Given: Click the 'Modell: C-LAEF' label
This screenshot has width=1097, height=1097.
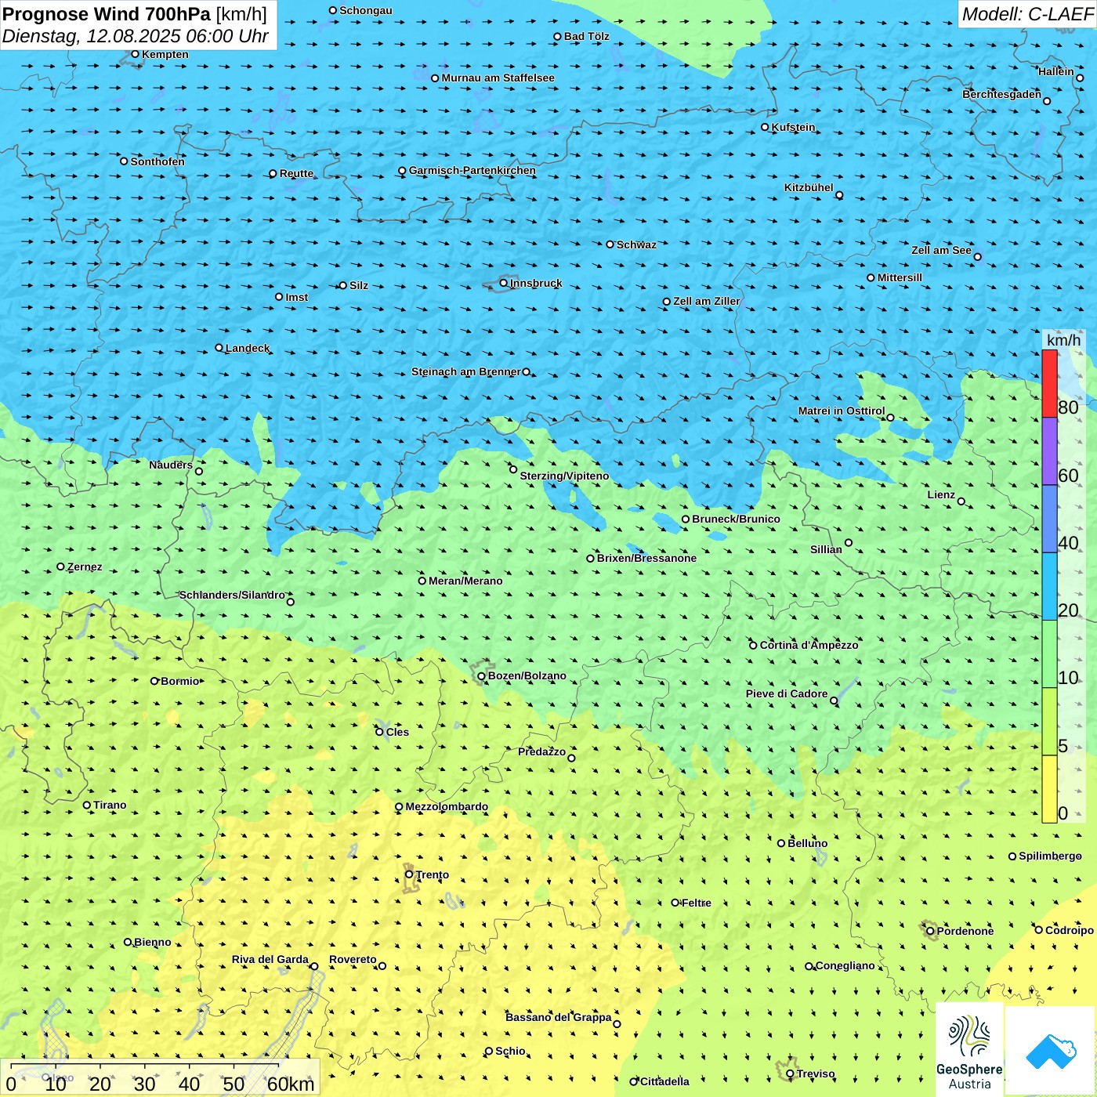Looking at the screenshot, I should (1027, 13).
